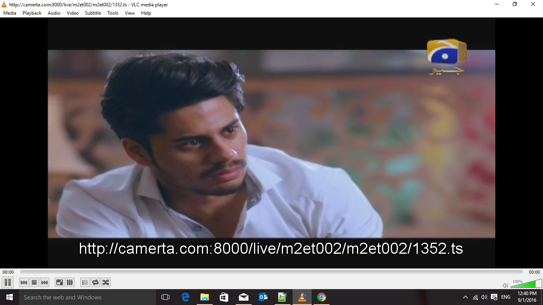The width and height of the screenshot is (543, 305).
Task: Toggle fullscreen video mode
Action: 59,282
